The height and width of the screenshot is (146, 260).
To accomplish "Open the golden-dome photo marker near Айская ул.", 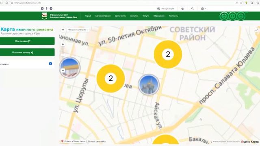I will (149, 85).
